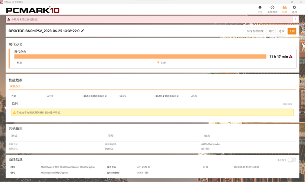Click the 99.0 % starting battery value
Viewport: 305px width, 182px height.
pyautogui.click(x=123, y=96)
